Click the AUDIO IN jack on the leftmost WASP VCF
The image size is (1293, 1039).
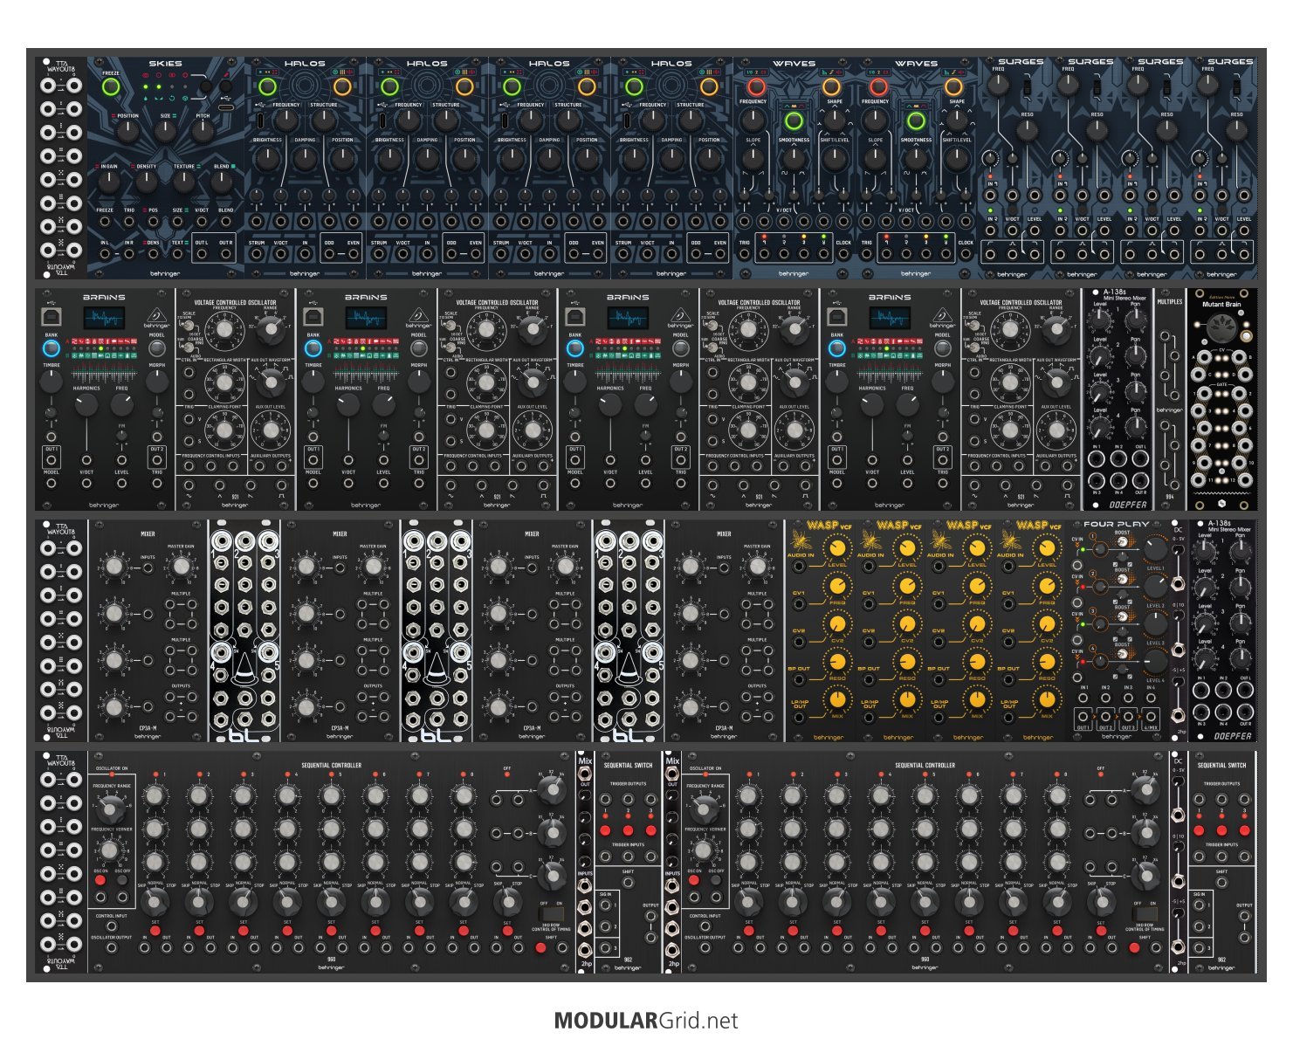point(800,567)
